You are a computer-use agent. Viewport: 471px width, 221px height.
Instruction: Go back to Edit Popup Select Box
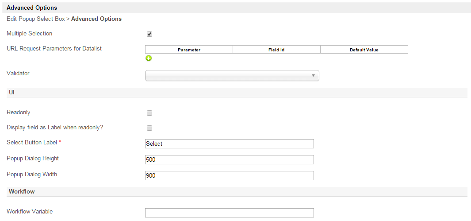tap(35, 19)
